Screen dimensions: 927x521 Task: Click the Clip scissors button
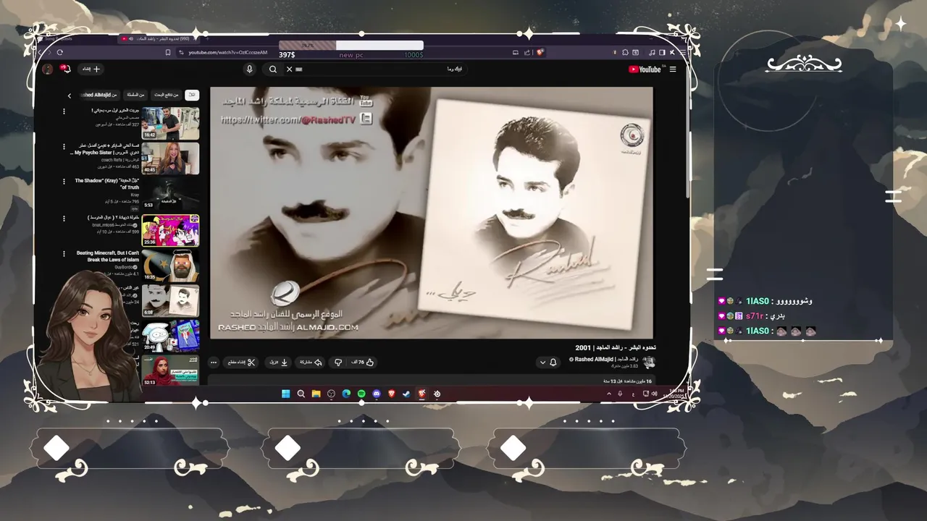tap(241, 362)
